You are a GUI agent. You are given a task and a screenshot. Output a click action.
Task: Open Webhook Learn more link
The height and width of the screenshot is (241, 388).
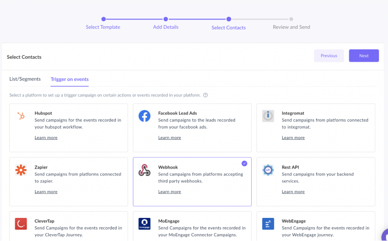169,192
